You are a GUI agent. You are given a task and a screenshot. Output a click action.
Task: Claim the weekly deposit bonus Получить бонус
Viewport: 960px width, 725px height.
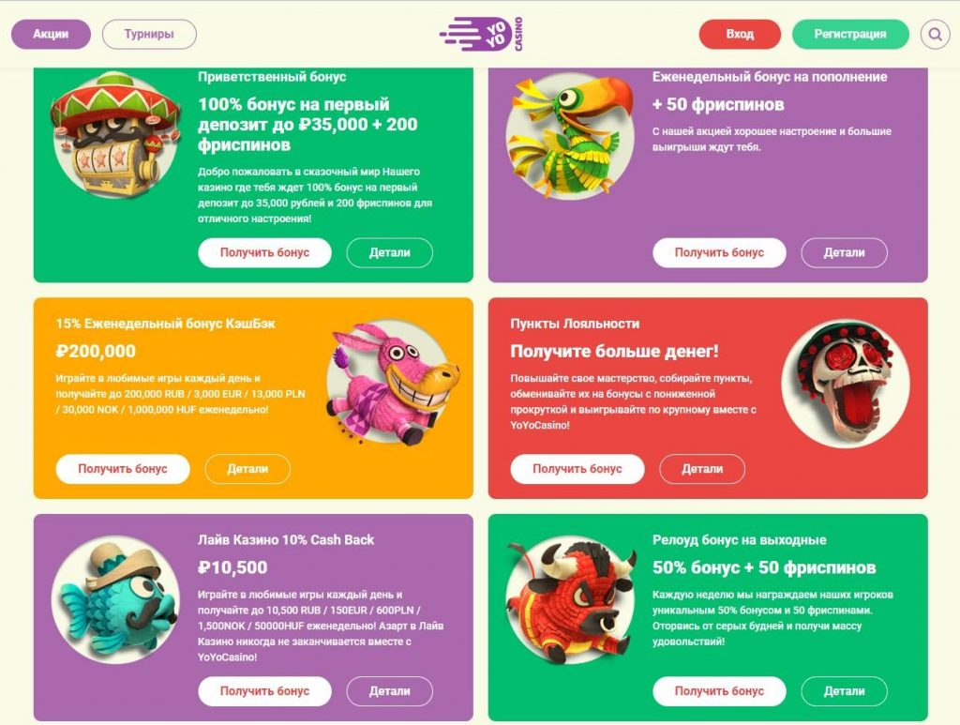click(719, 252)
